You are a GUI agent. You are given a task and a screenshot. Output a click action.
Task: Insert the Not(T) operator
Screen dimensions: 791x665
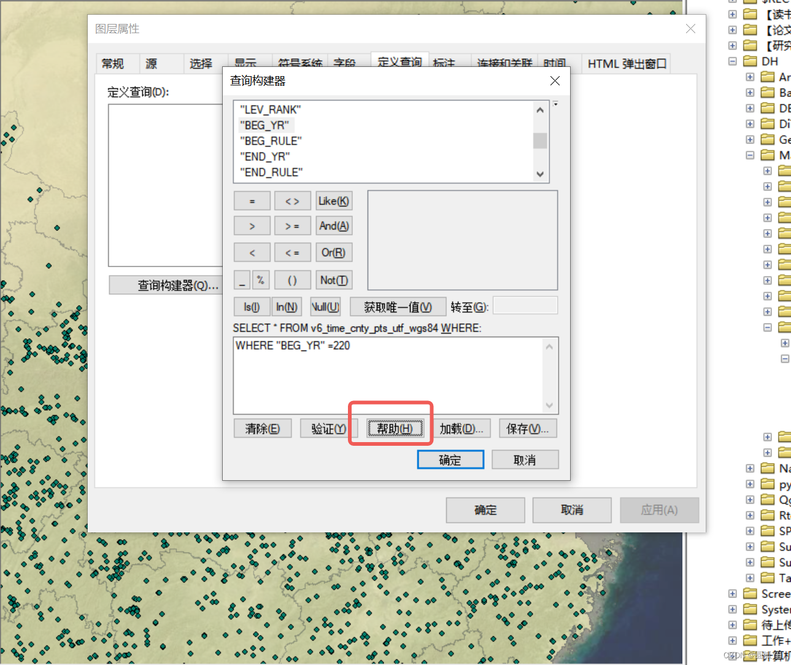click(334, 280)
